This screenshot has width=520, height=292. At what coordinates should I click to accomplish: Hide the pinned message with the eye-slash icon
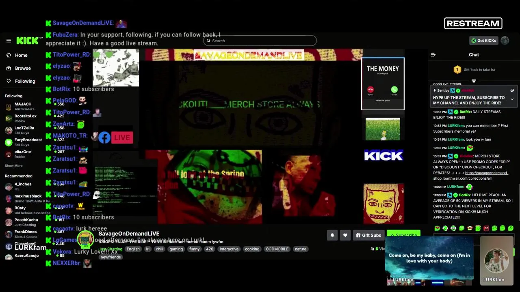pyautogui.click(x=512, y=90)
